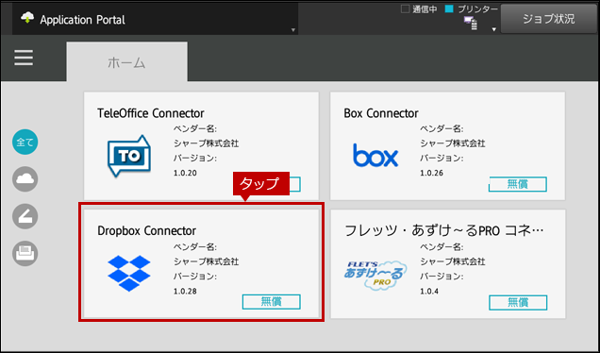Click version 1.0.26 text
The image size is (600, 353).
pyautogui.click(x=432, y=173)
